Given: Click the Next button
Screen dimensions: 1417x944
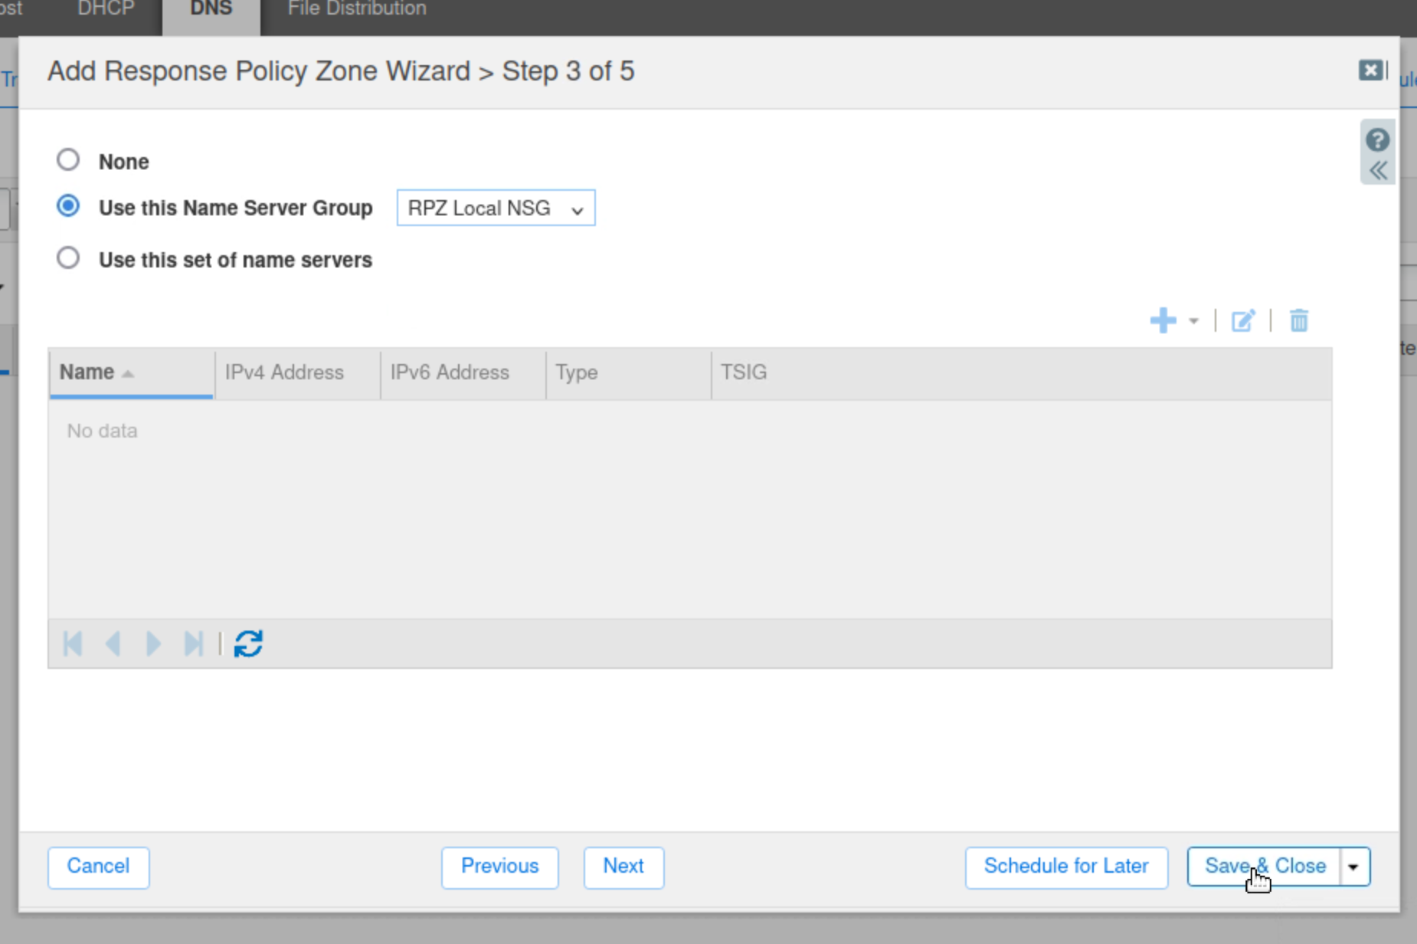Looking at the screenshot, I should point(623,867).
